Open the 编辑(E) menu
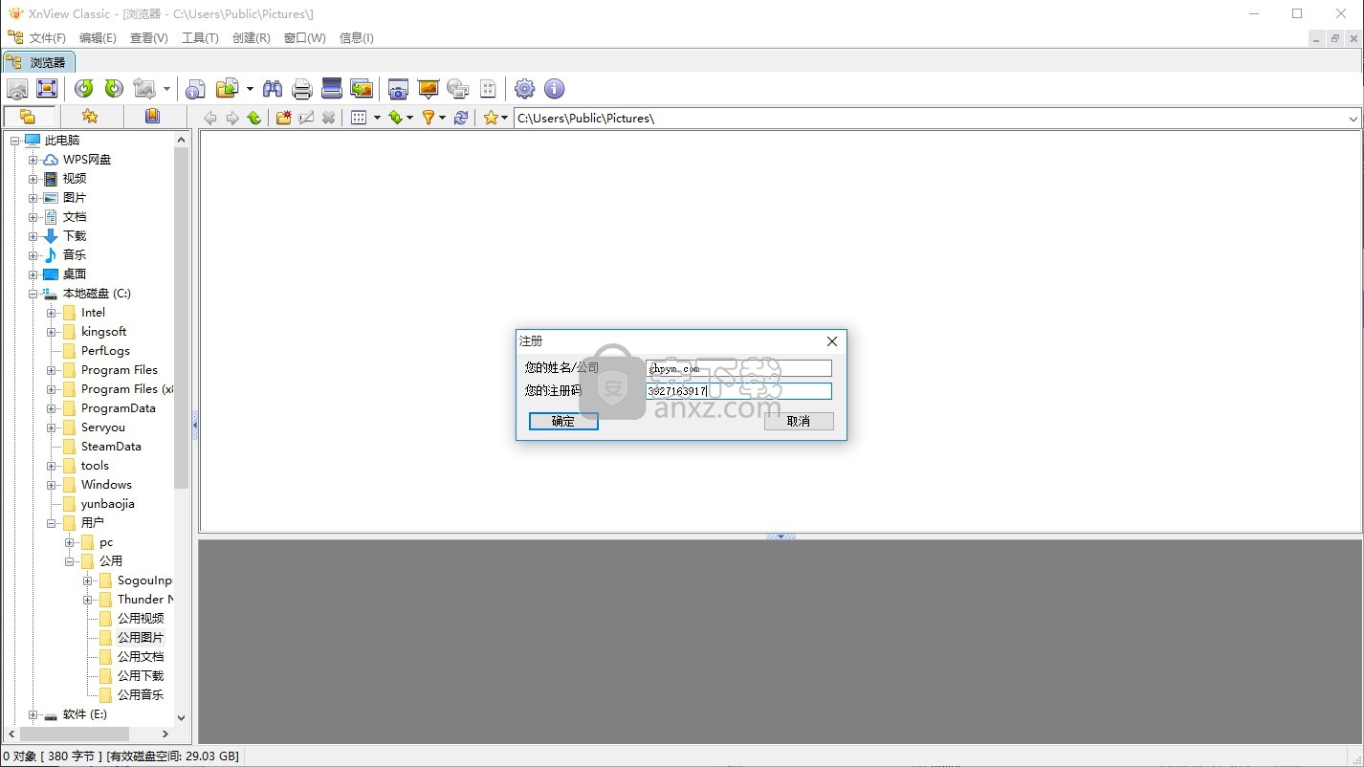 coord(98,38)
